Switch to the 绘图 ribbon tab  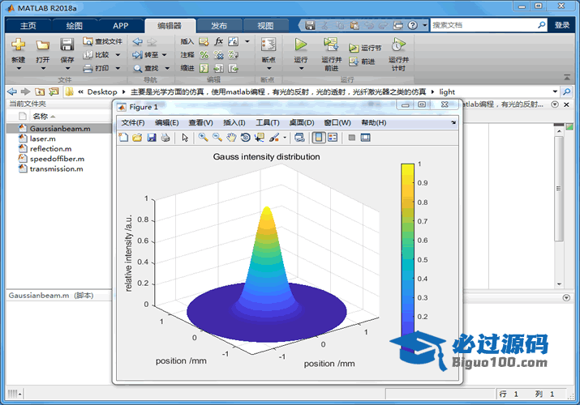click(74, 26)
